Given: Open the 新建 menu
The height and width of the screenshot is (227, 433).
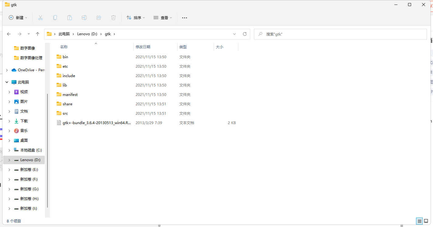Looking at the screenshot, I should coord(18,18).
